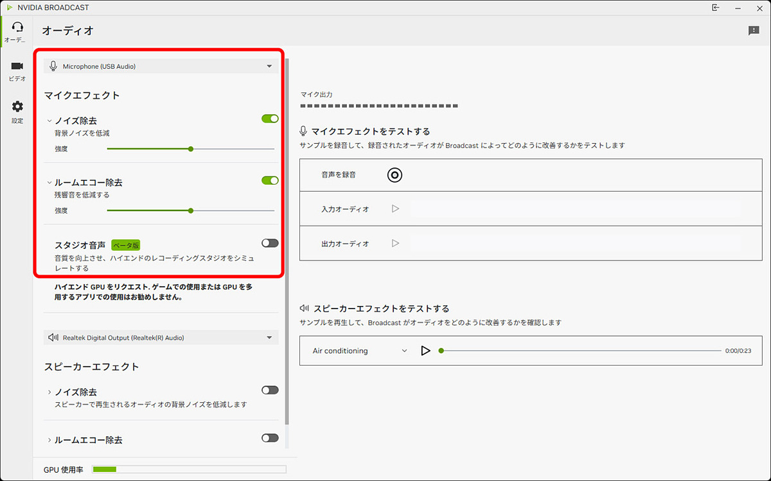This screenshot has width=771, height=481.
Task: Play back the 入力オーディオ recording
Action: [396, 208]
